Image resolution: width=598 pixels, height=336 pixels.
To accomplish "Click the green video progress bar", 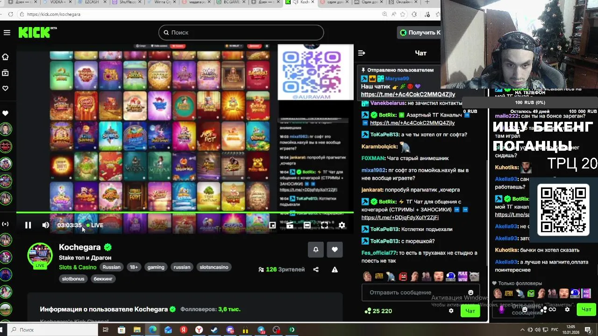I will pos(185,213).
